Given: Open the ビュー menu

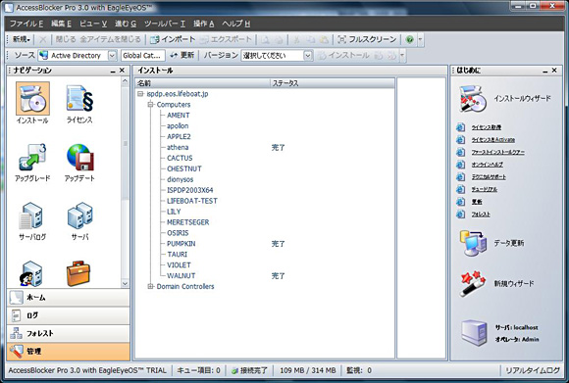Looking at the screenshot, I should (x=93, y=24).
